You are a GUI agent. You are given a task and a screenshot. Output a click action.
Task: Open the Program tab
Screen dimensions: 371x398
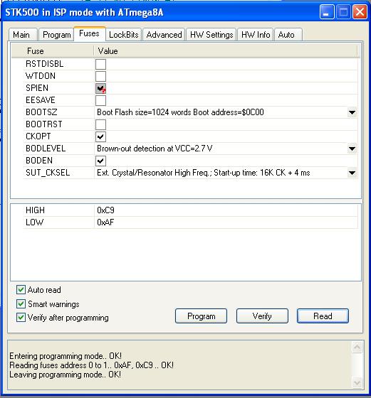pyautogui.click(x=56, y=35)
